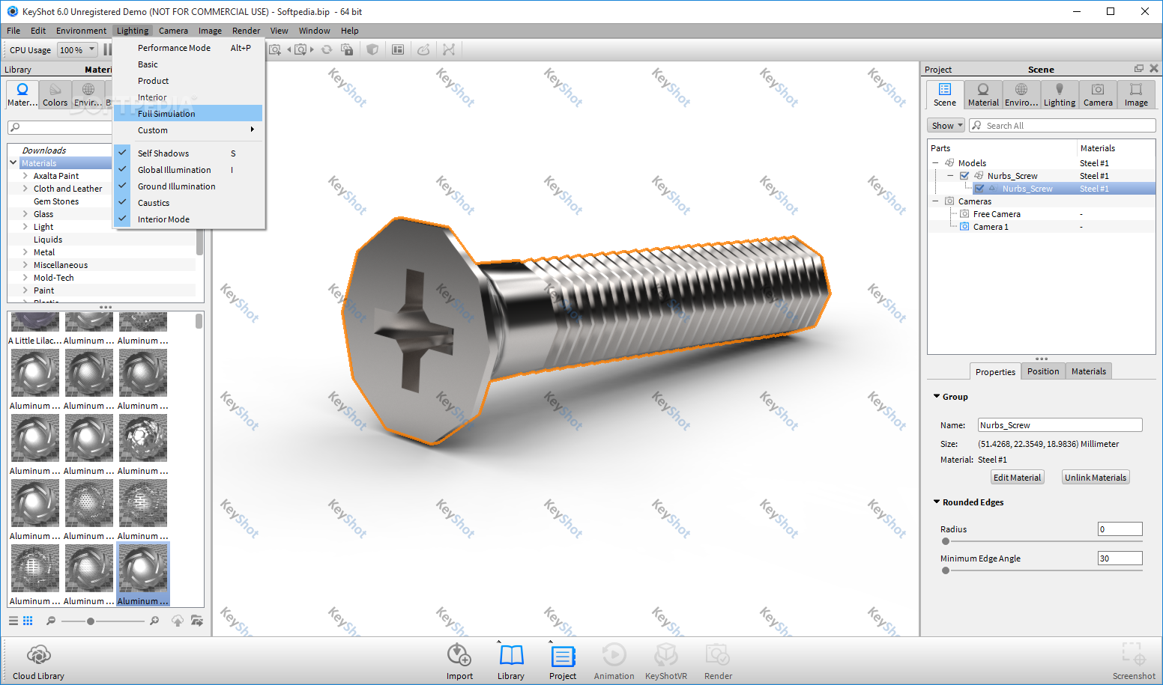Uncheck the selected child Nurbs_Screw checkbox
This screenshot has width=1163, height=685.
(979, 189)
